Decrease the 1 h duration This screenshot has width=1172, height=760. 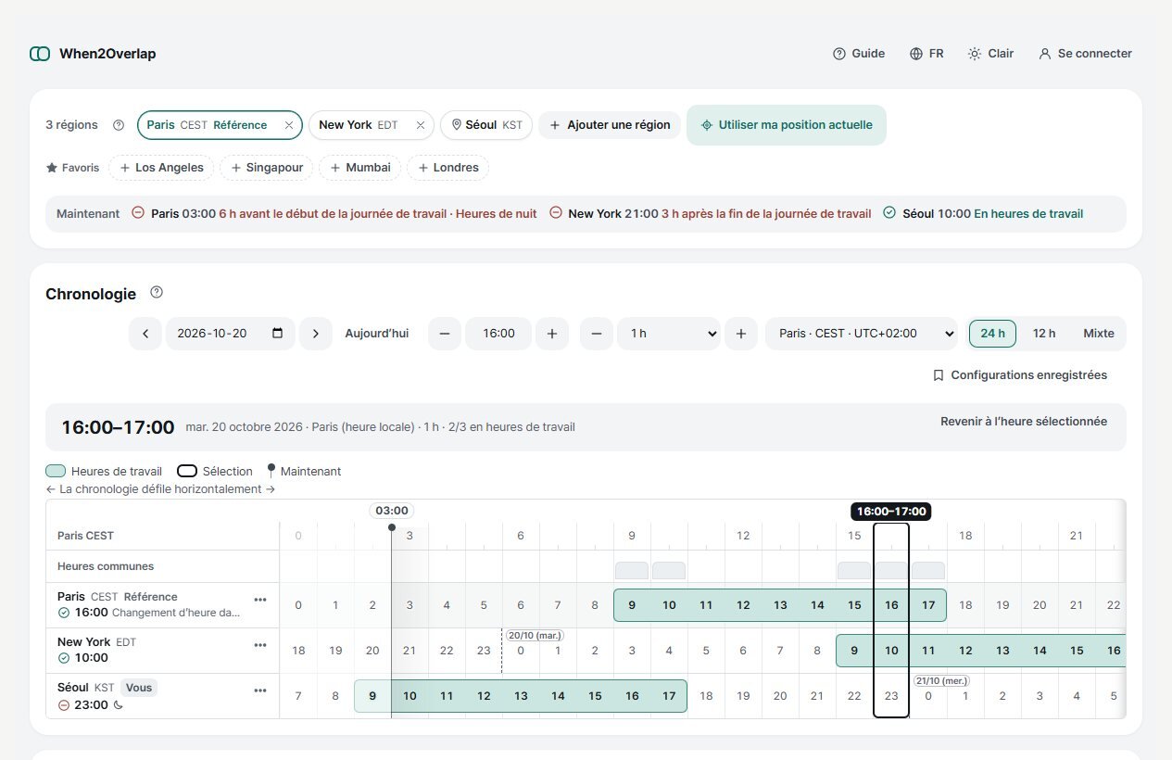pos(597,334)
